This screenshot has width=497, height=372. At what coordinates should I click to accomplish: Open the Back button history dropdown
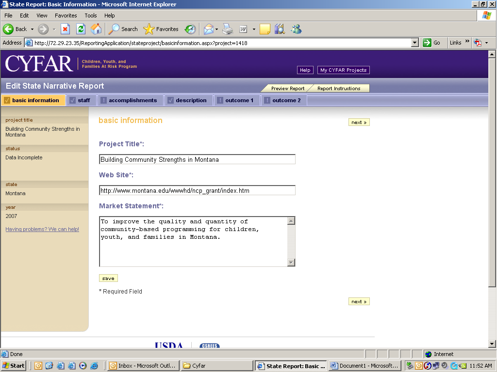[32, 29]
